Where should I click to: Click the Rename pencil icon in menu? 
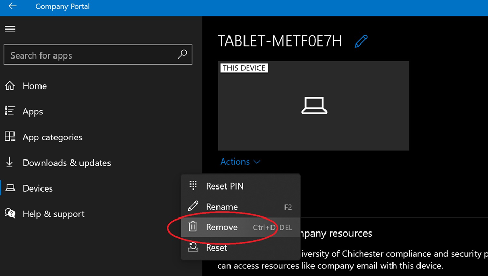tap(193, 206)
